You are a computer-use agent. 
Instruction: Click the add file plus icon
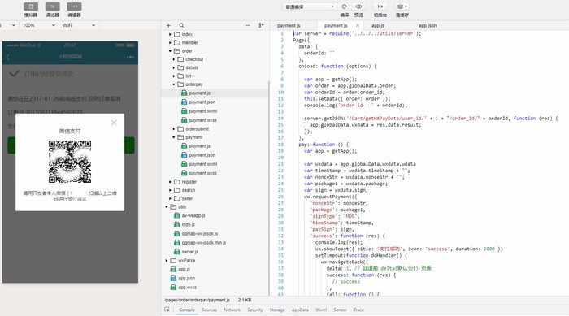pos(168,25)
